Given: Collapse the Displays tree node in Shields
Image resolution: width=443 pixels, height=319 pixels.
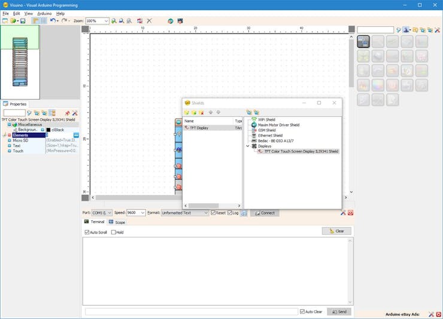Looking at the screenshot, I should [x=248, y=146].
